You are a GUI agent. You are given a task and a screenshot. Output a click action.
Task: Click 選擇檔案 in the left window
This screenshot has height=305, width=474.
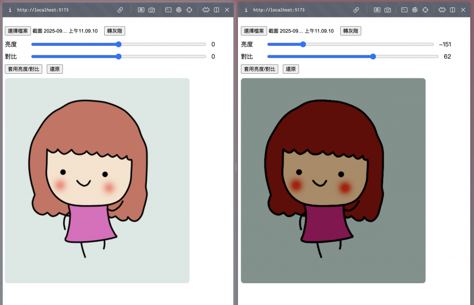pyautogui.click(x=18, y=31)
